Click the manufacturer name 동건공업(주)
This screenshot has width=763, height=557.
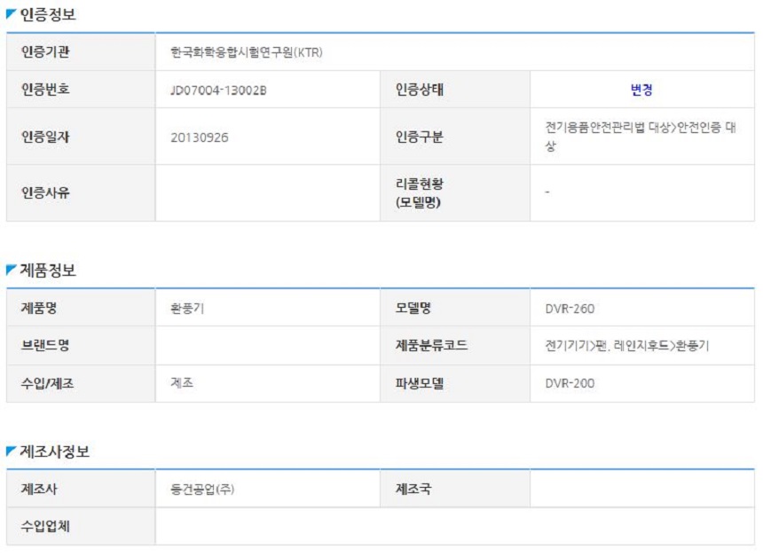click(202, 489)
